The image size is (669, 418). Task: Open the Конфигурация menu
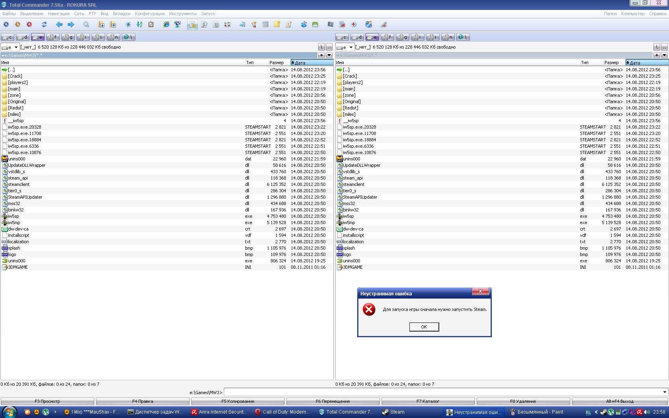149,14
